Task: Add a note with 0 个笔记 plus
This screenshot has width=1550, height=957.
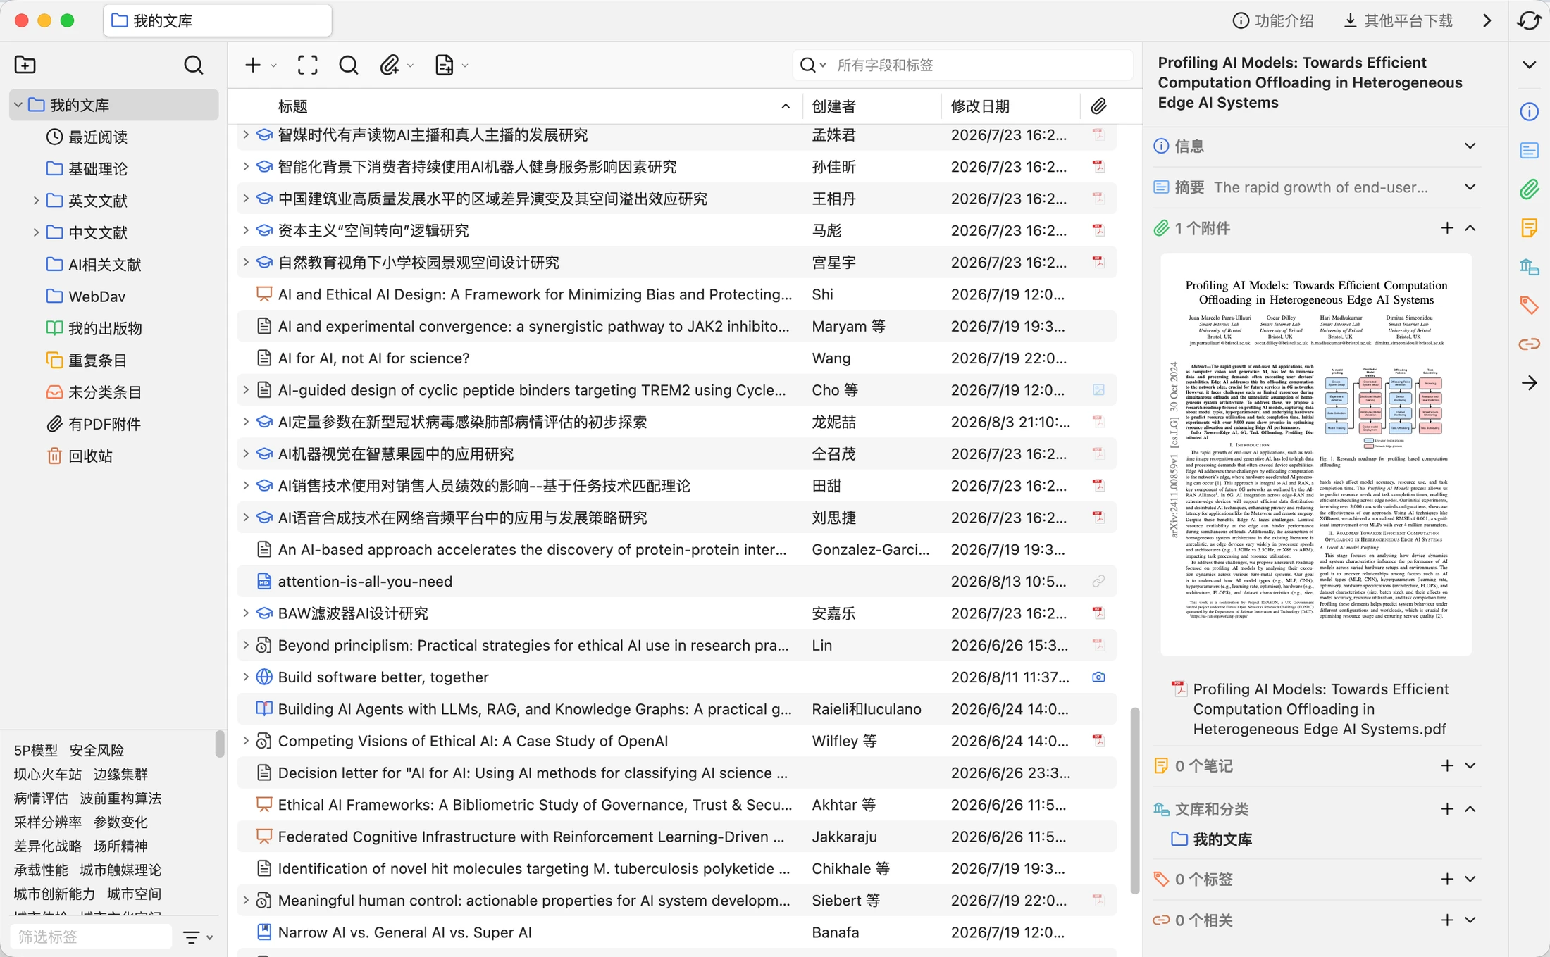Action: pos(1446,765)
